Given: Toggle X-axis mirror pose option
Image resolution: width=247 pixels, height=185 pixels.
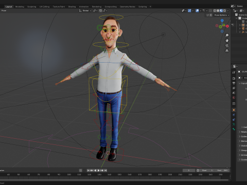Looking at the screenshot, I should pyautogui.click(x=211, y=15).
